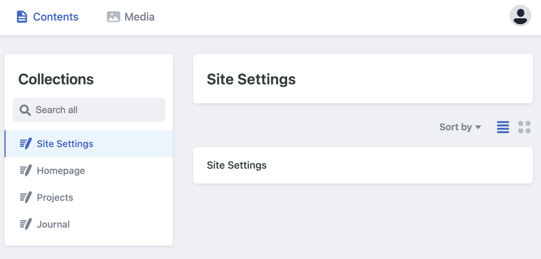Viewport: 541px width, 259px height.
Task: Open the user account avatar icon
Action: [520, 16]
